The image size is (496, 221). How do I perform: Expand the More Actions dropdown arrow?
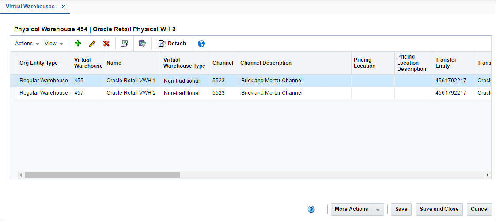378,210
